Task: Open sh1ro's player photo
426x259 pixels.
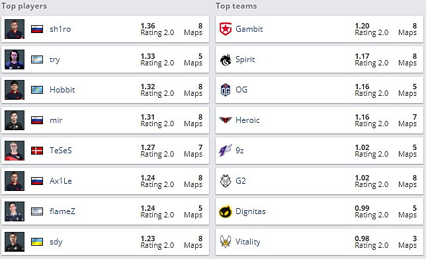Action: 15,29
